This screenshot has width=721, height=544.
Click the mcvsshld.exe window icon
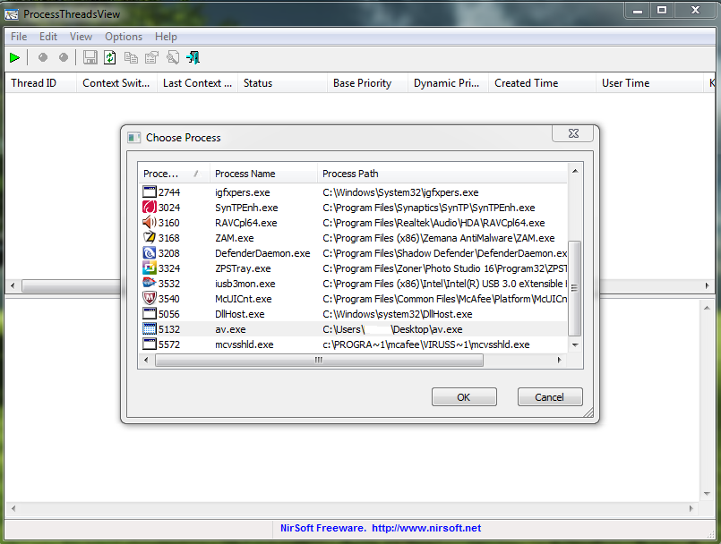pos(150,344)
